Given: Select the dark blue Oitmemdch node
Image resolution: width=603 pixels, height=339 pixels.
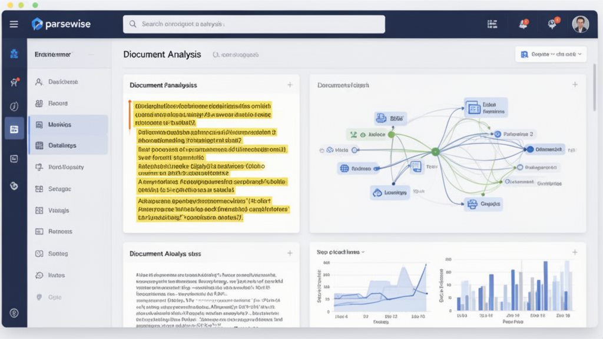Looking at the screenshot, I should pyautogui.click(x=545, y=149).
